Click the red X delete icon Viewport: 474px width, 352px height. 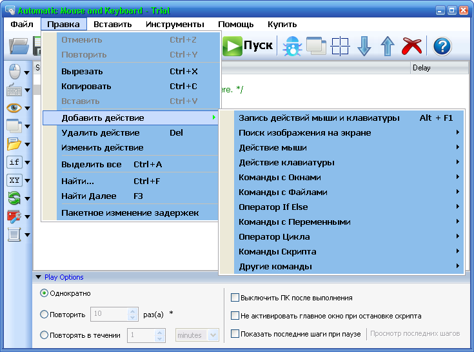[411, 46]
